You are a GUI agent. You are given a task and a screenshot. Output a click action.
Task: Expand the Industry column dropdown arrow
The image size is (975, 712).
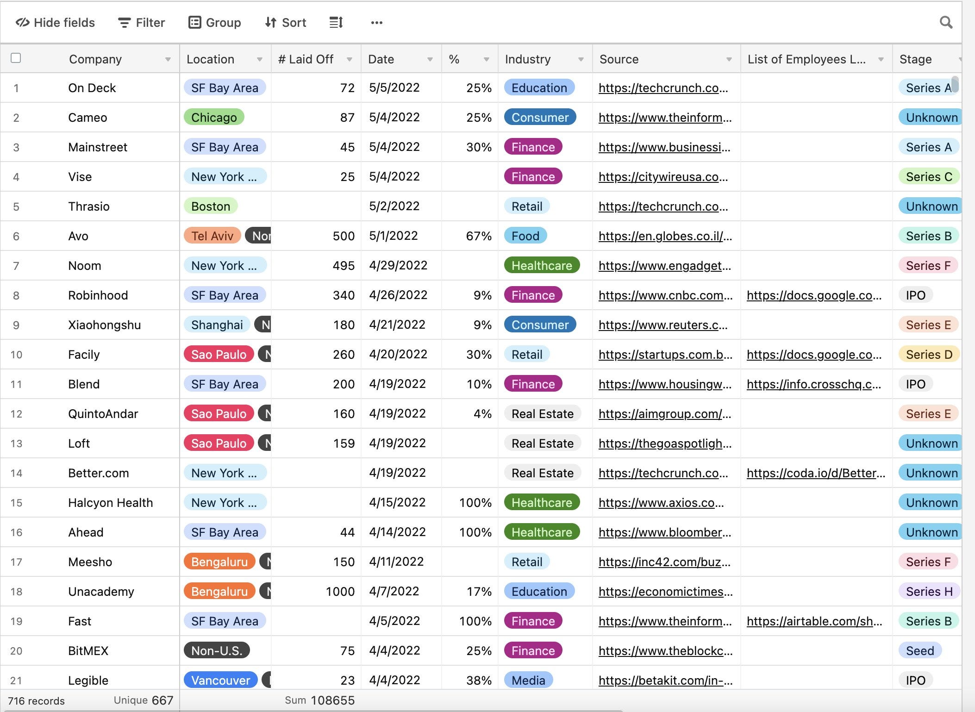(581, 59)
